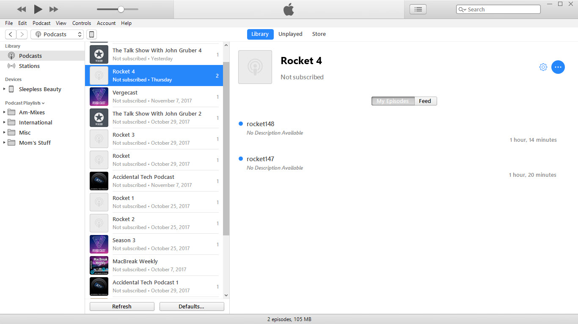Click the Defaults... button

pyautogui.click(x=191, y=306)
